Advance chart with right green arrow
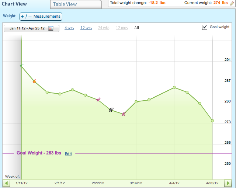The height and width of the screenshot is (188, 236). (x=228, y=183)
